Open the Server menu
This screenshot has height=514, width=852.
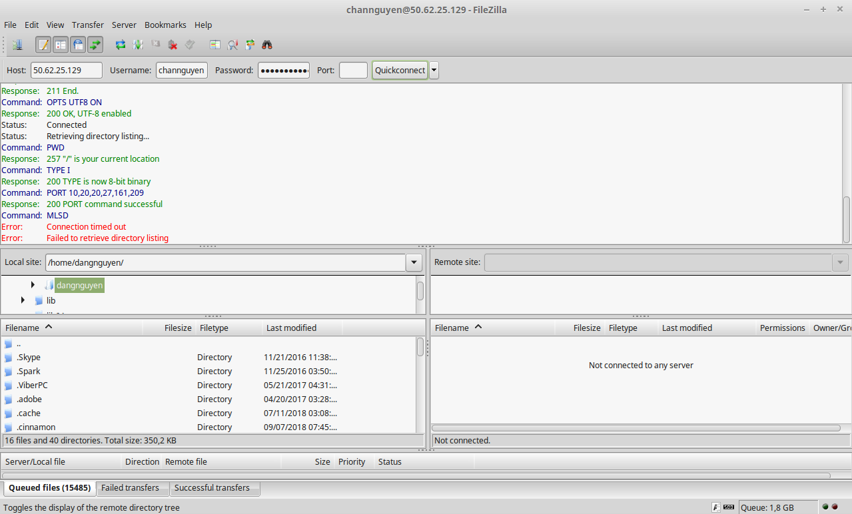tap(124, 25)
